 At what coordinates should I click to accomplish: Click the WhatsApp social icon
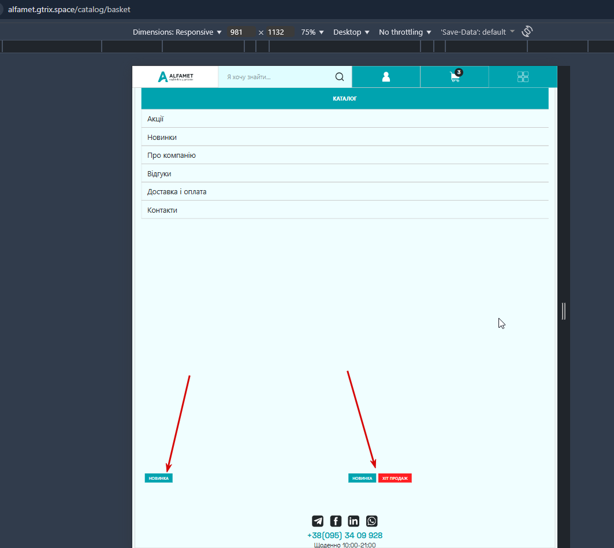(371, 521)
